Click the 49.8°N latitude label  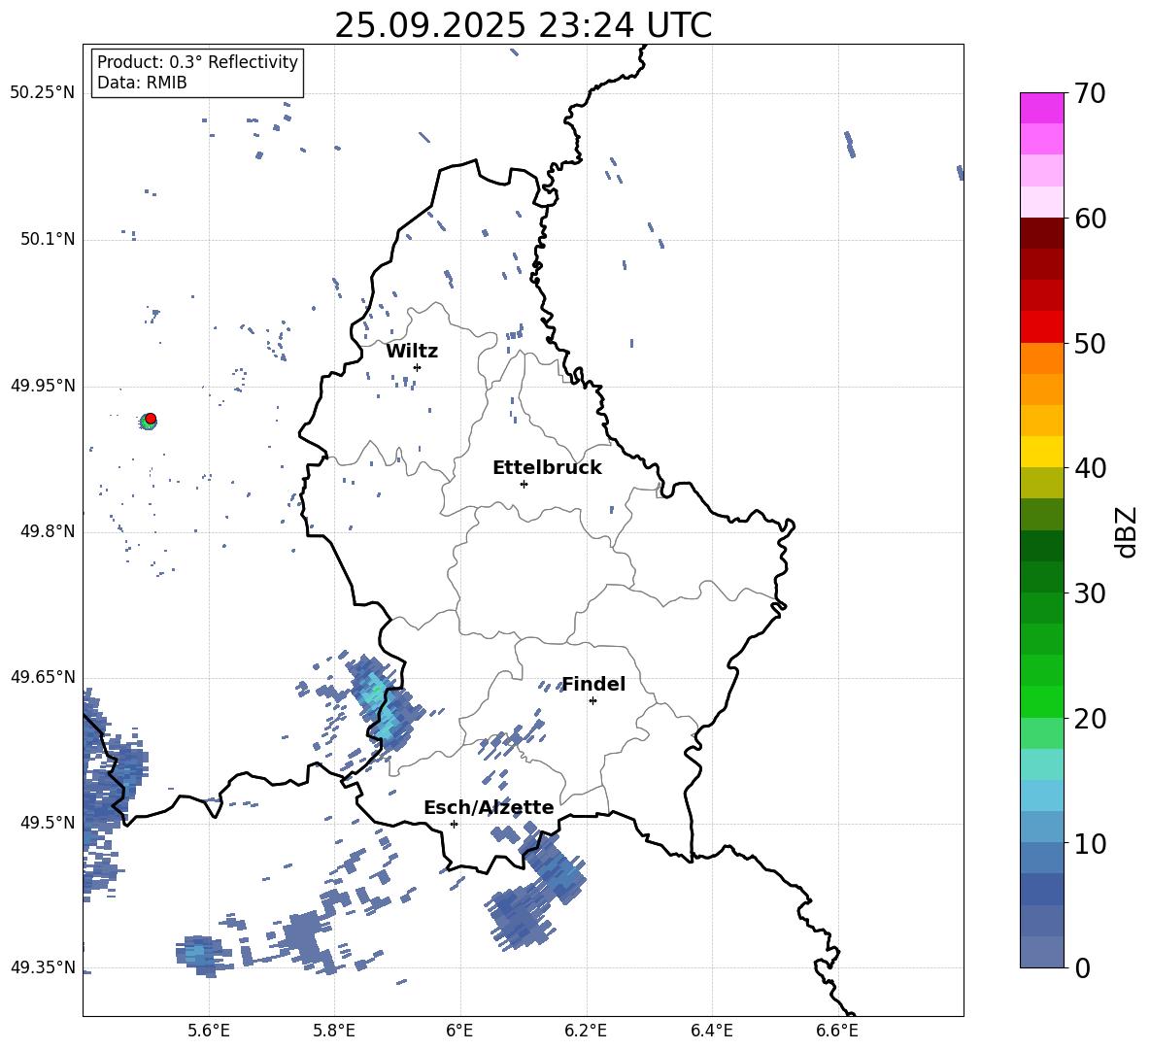coord(48,531)
